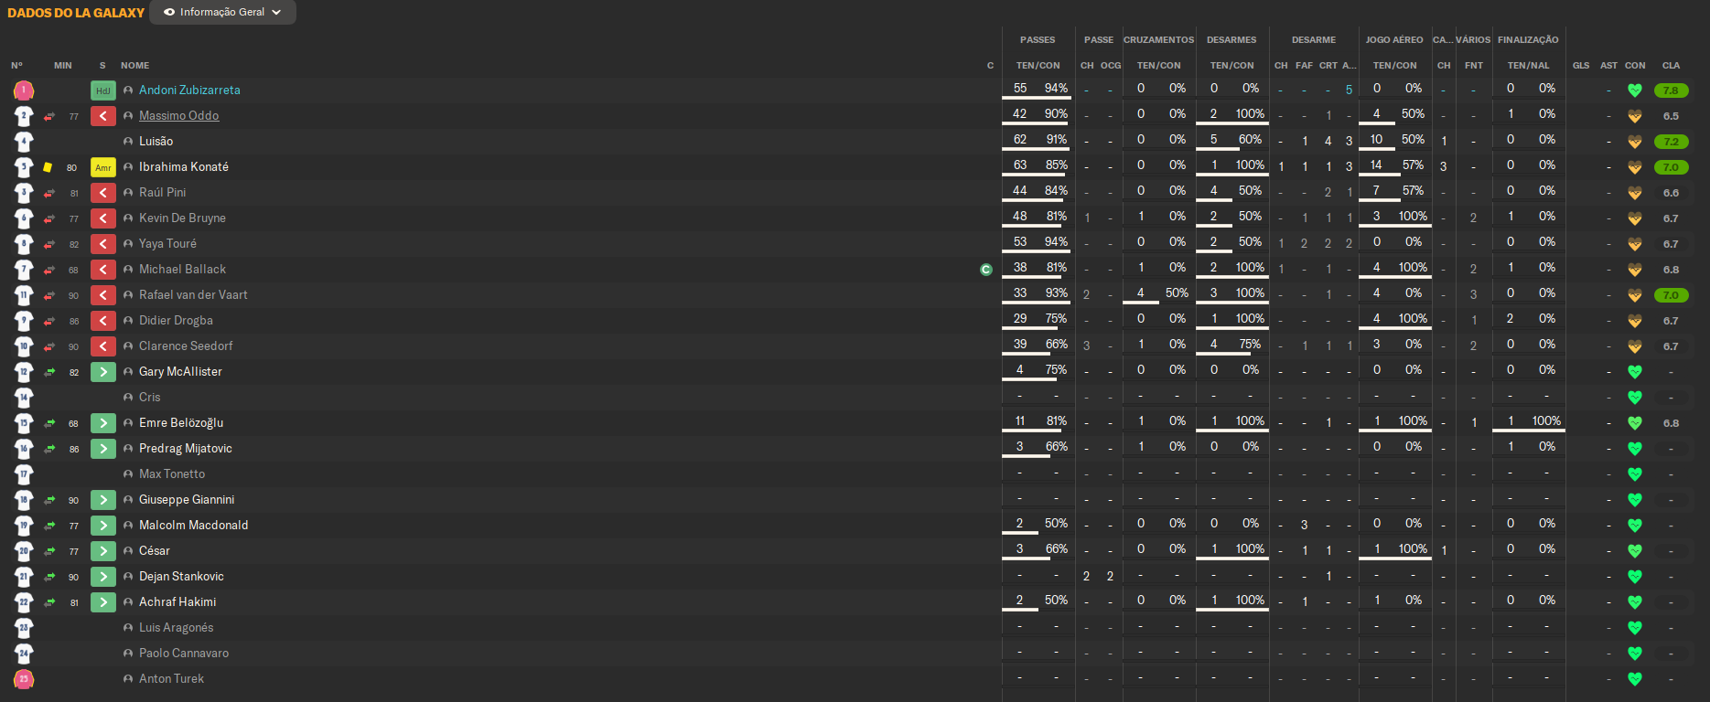Screen dimensions: 1710x702
Task: Sort by the GLS column header
Action: point(1581,65)
